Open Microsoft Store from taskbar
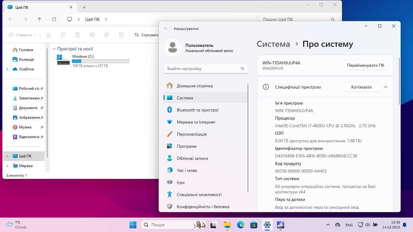413x232 pixels. (254, 225)
